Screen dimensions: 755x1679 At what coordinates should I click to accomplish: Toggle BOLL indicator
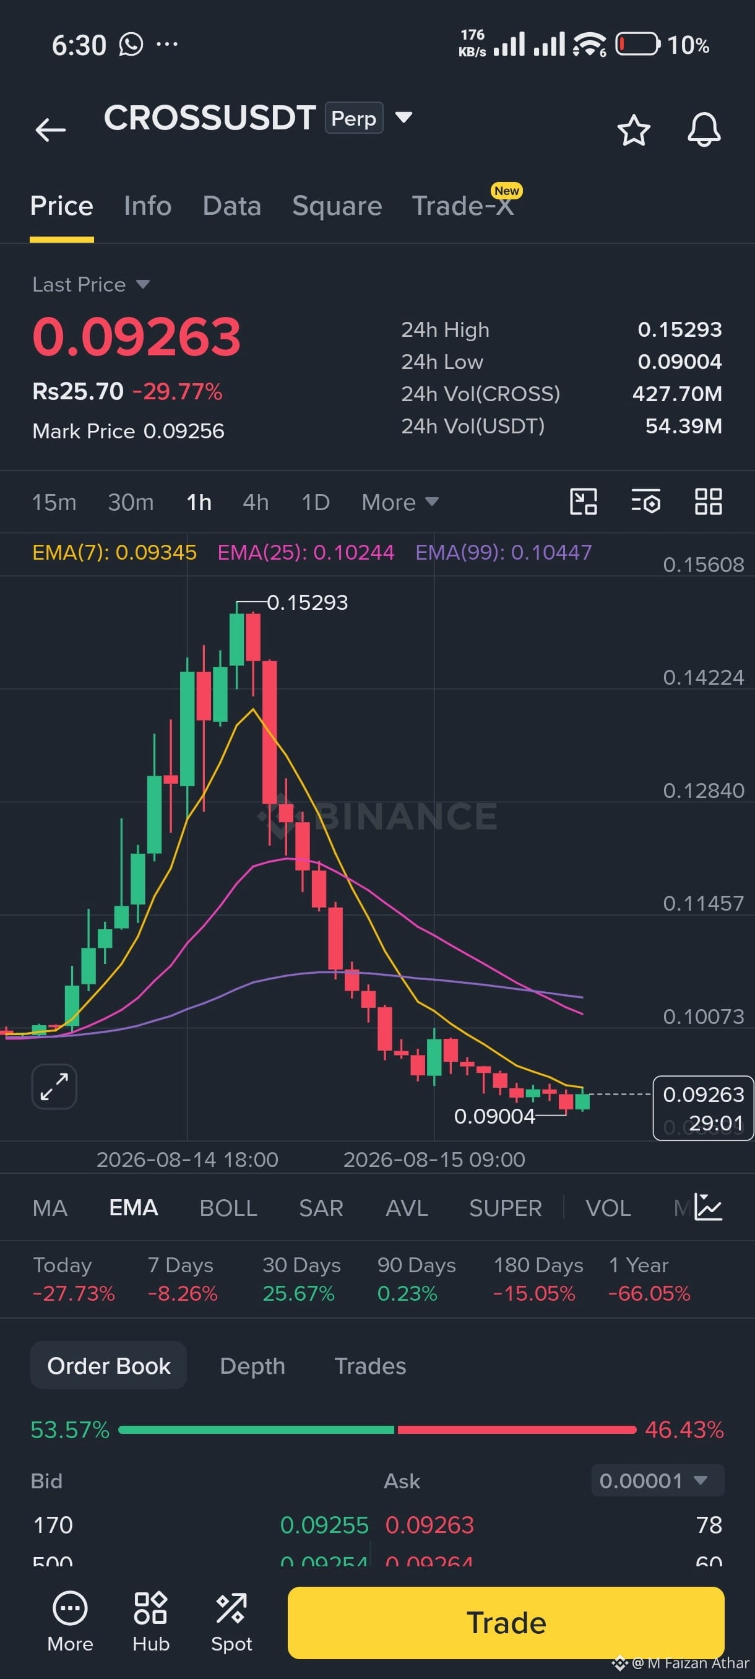tap(228, 1208)
